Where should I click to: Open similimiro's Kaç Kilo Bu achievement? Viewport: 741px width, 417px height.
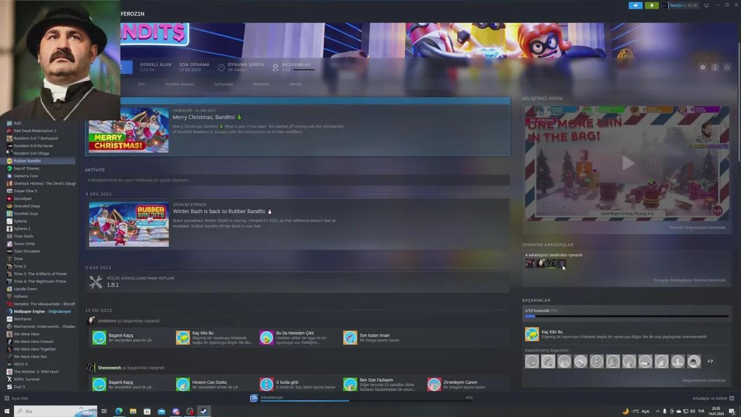coord(214,338)
